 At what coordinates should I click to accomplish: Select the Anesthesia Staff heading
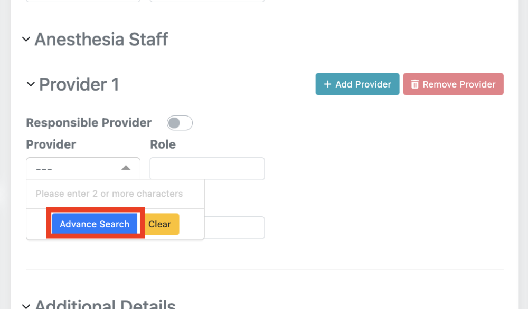click(x=101, y=38)
